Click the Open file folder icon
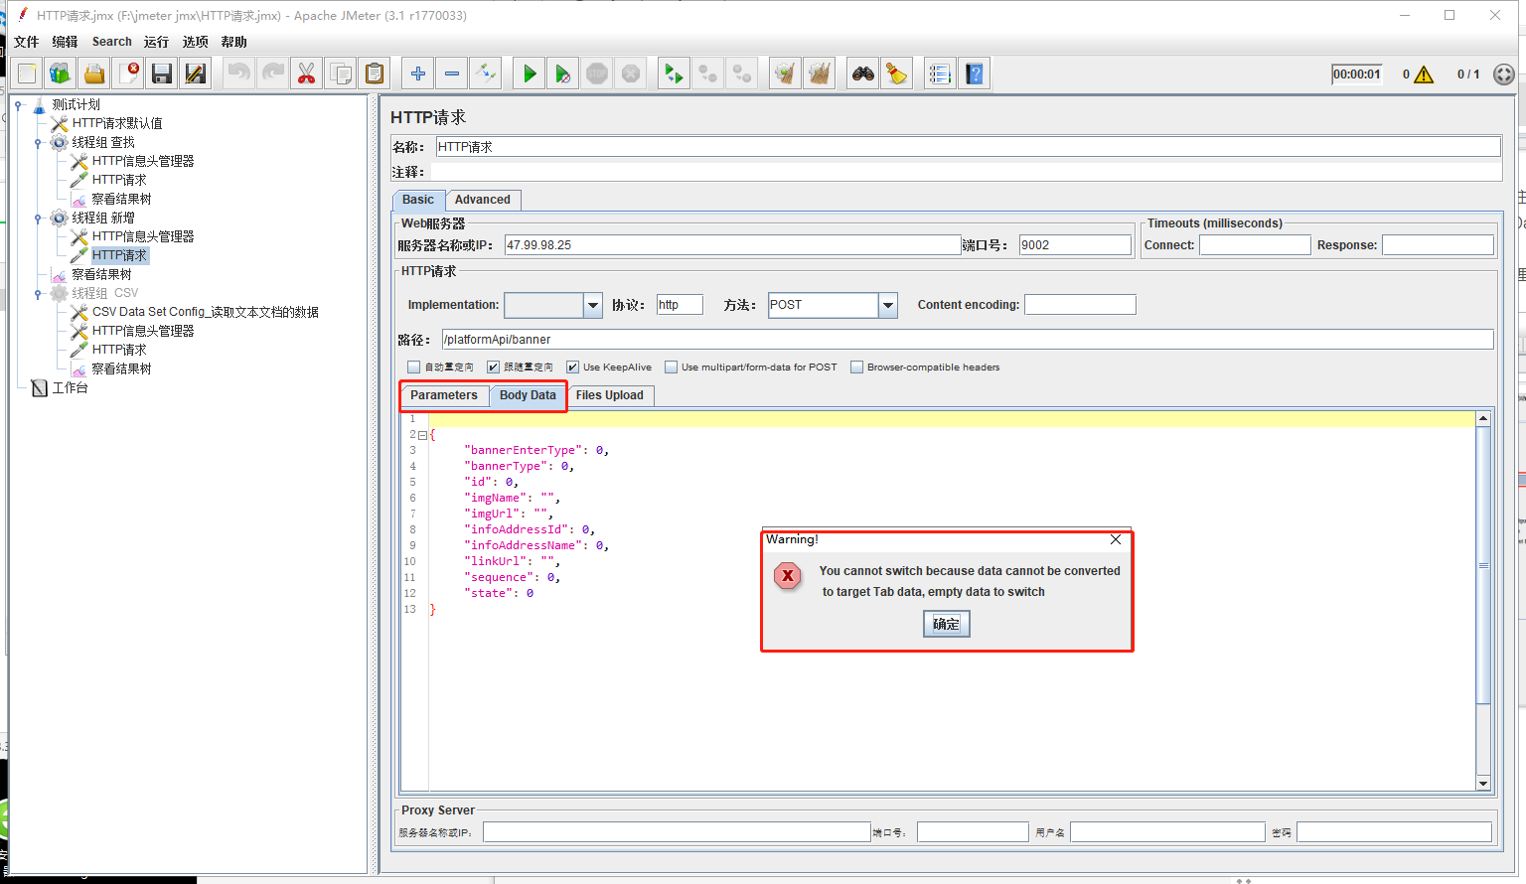 point(94,74)
